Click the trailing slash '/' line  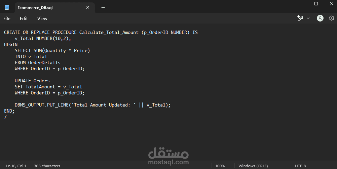pos(5,117)
